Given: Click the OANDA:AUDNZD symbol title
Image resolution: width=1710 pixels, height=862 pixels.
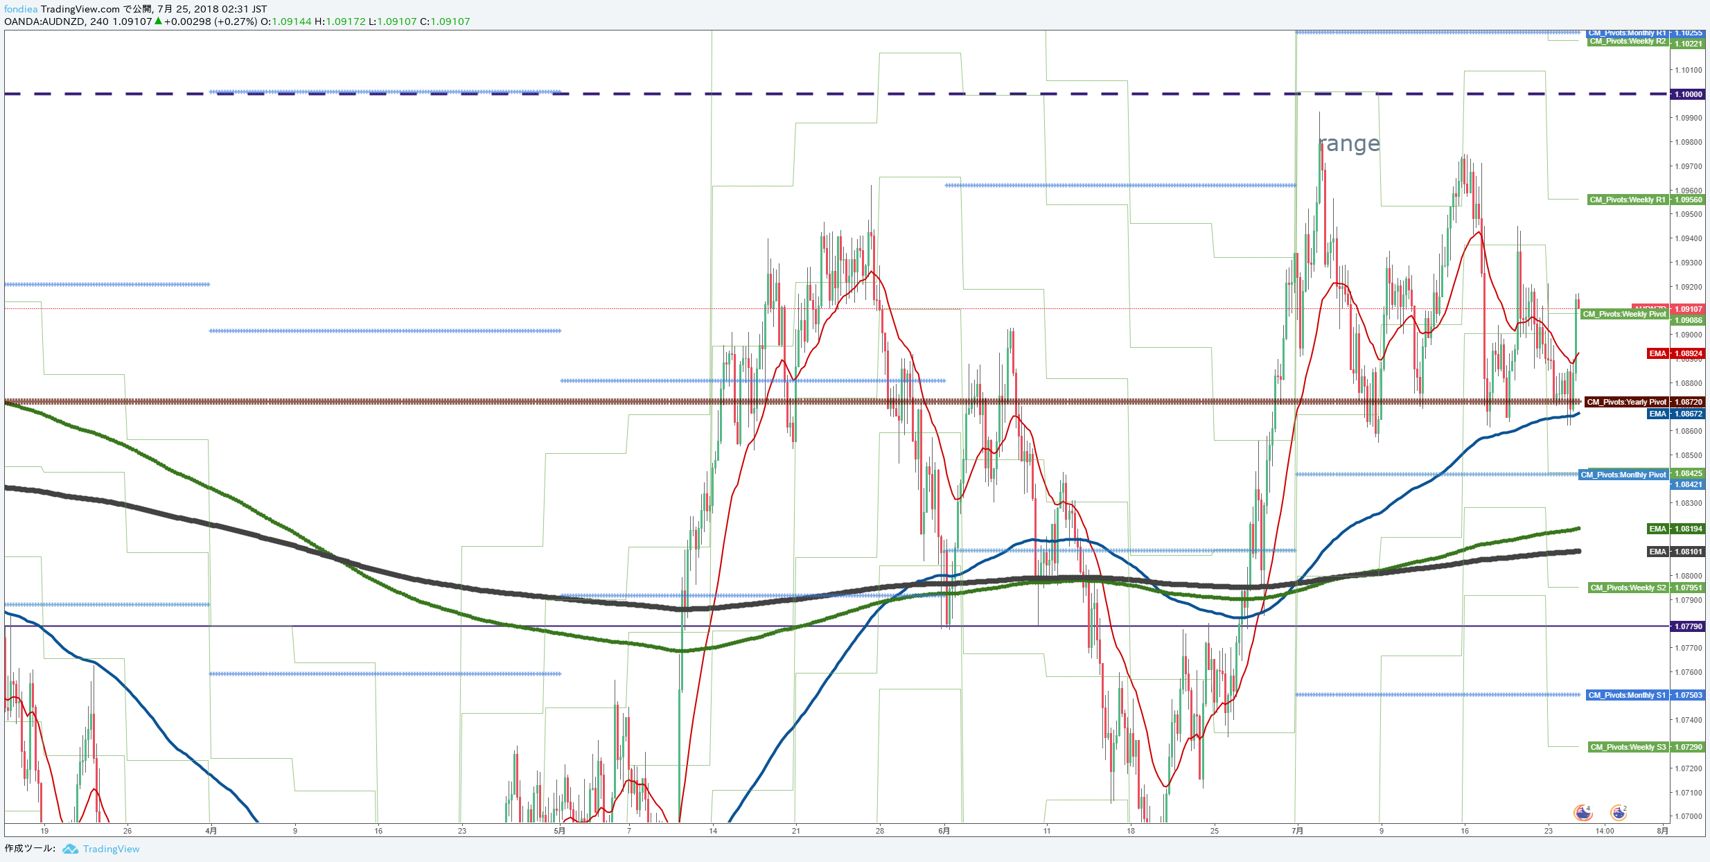Looking at the screenshot, I should [44, 21].
